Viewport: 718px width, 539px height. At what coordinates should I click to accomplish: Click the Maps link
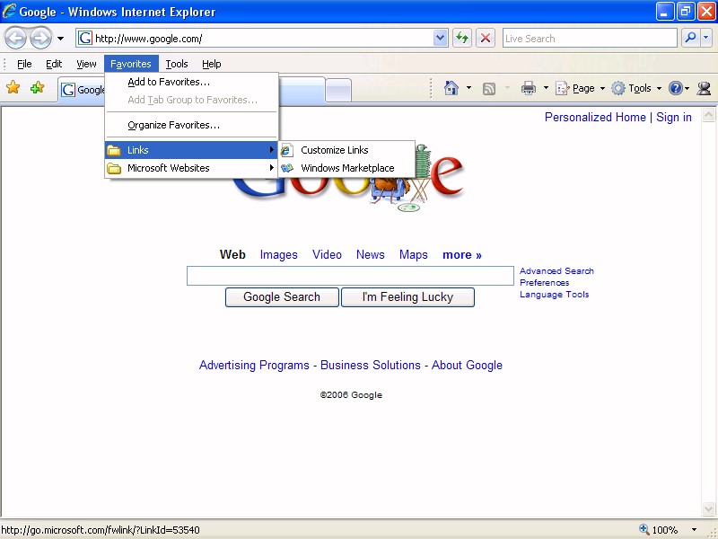413,255
